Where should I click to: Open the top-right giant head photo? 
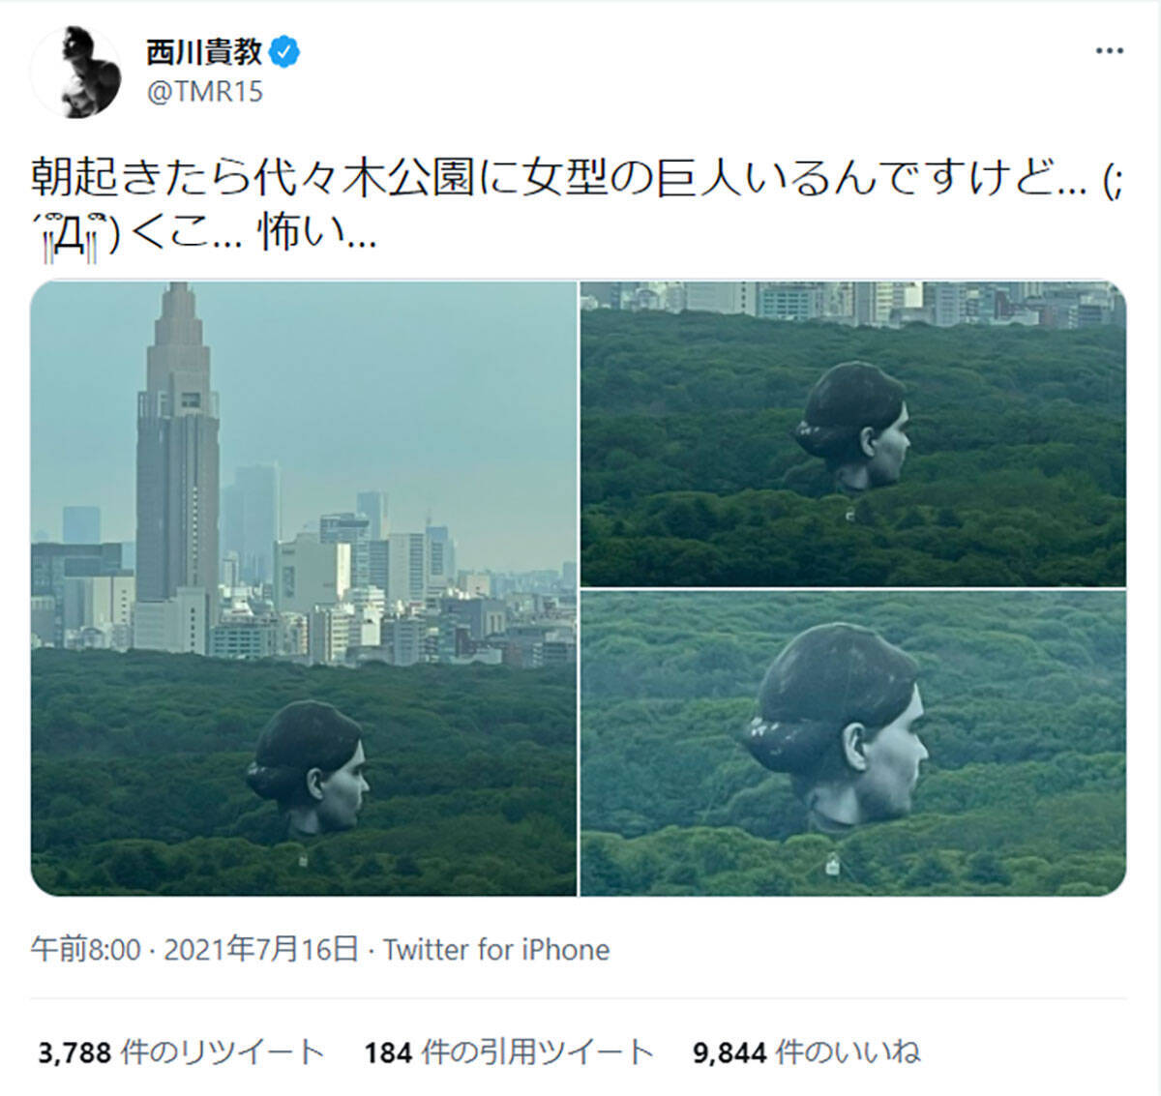coord(853,433)
